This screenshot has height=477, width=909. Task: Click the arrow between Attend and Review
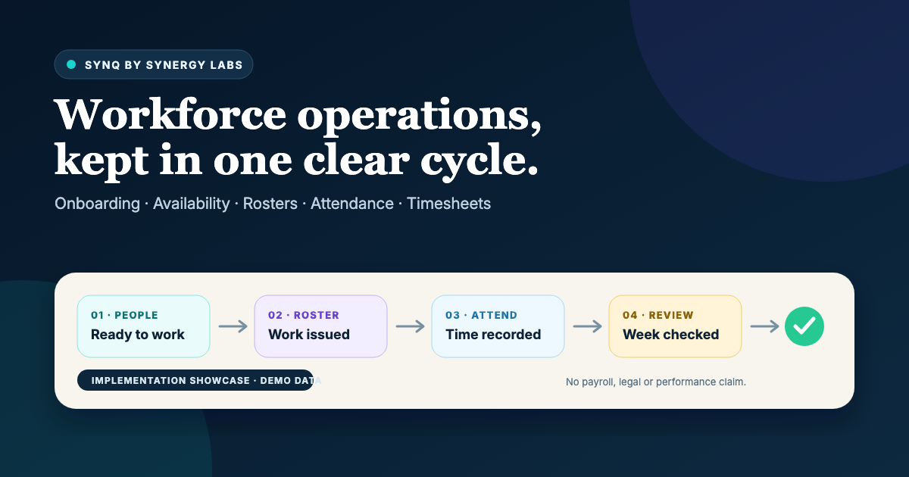[587, 326]
